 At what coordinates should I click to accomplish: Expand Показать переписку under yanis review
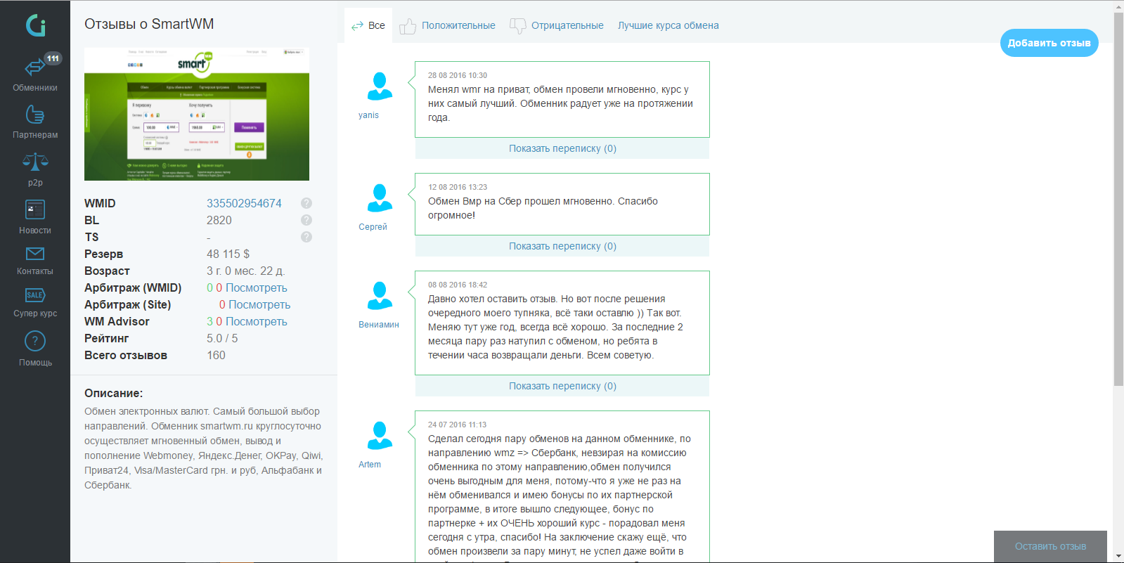click(562, 148)
